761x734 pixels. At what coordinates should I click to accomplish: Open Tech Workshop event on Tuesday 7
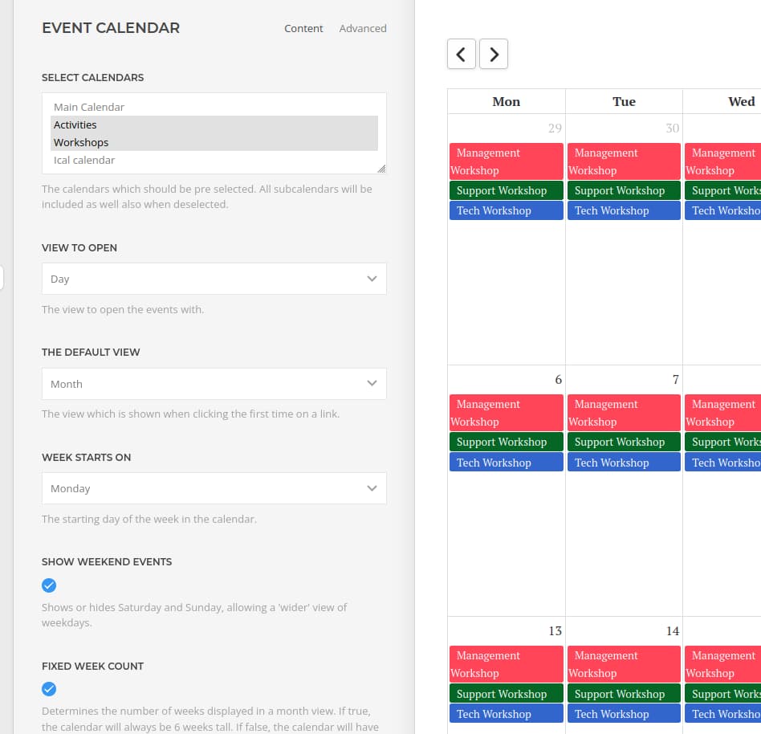coord(624,462)
